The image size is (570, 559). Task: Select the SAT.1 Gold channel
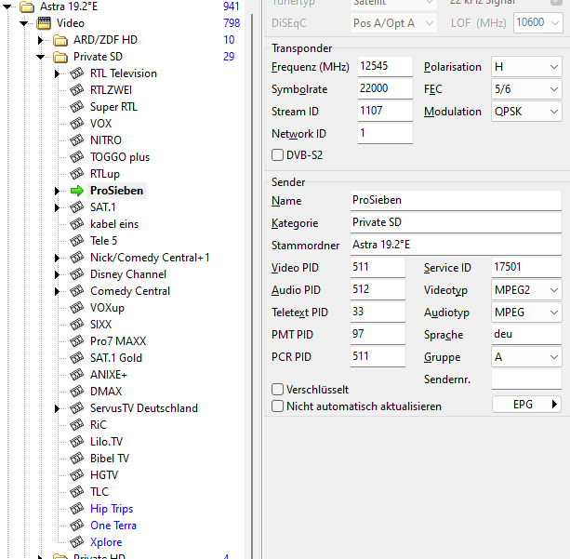coord(116,358)
